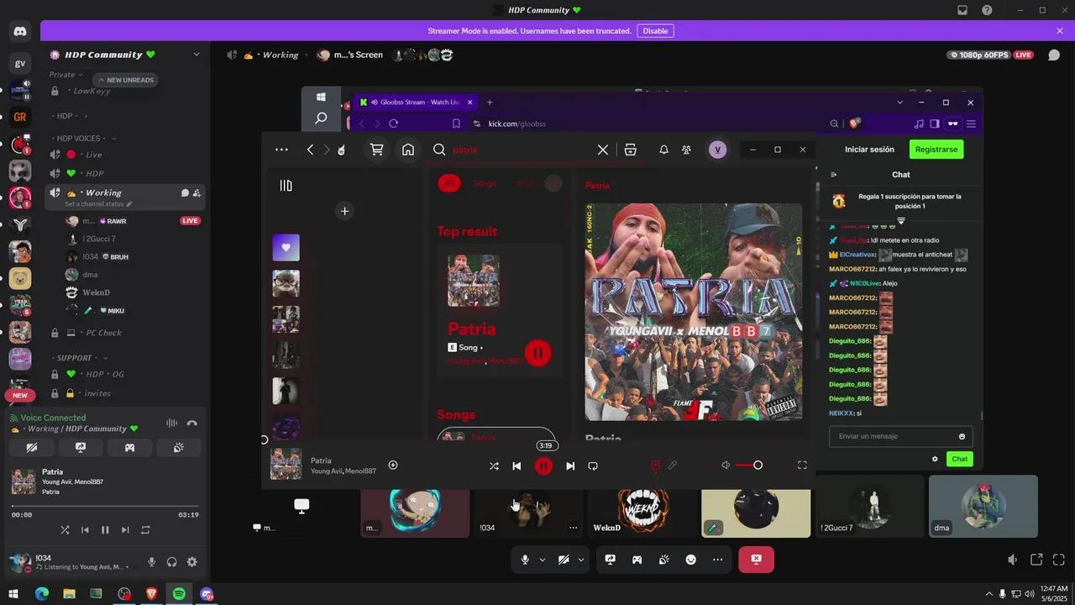Viewport: 1075px width, 605px height.
Task: Open Windows Start menu
Action: click(14, 594)
